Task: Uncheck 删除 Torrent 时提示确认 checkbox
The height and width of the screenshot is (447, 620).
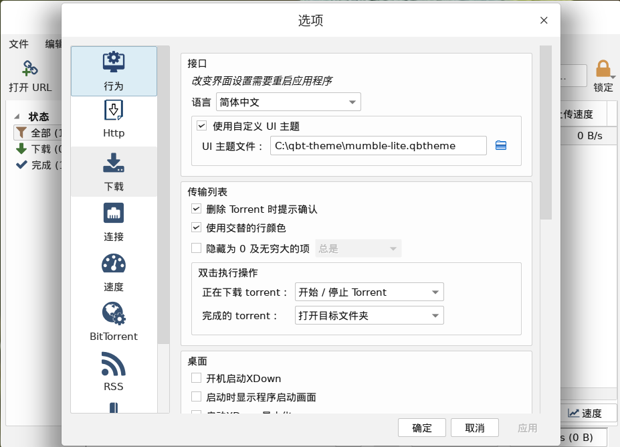Action: [x=196, y=209]
